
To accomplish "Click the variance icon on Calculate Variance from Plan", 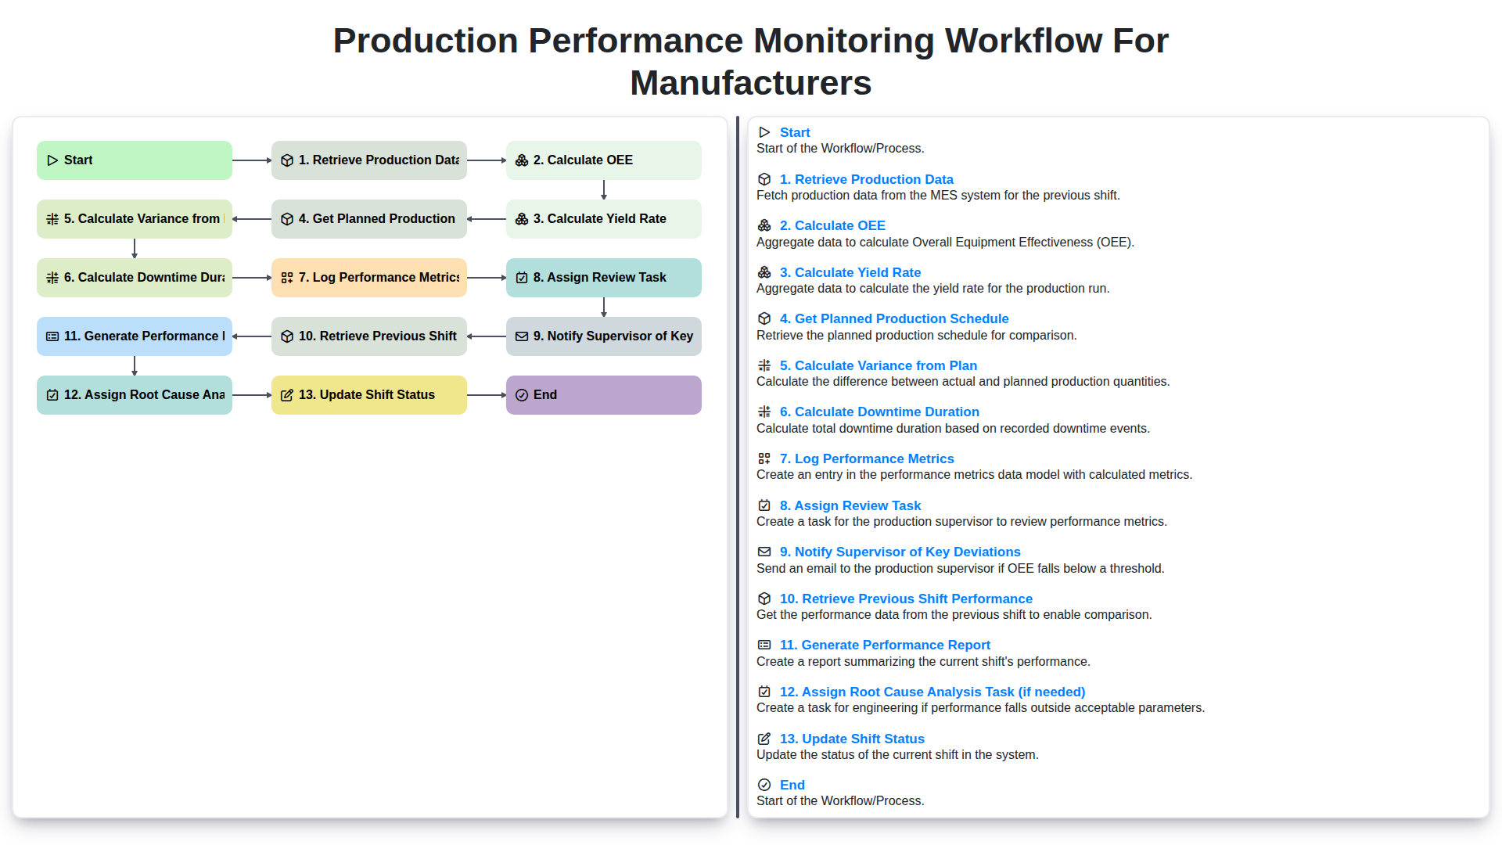I will coord(53,218).
